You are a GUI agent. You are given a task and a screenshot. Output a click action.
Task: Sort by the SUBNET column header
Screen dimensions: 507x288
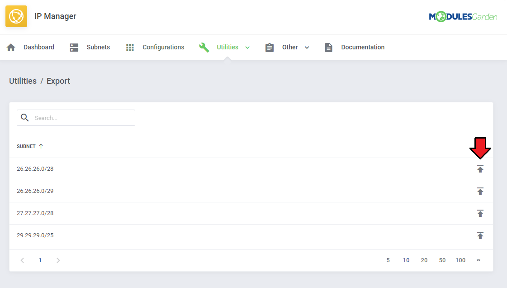pyautogui.click(x=26, y=146)
